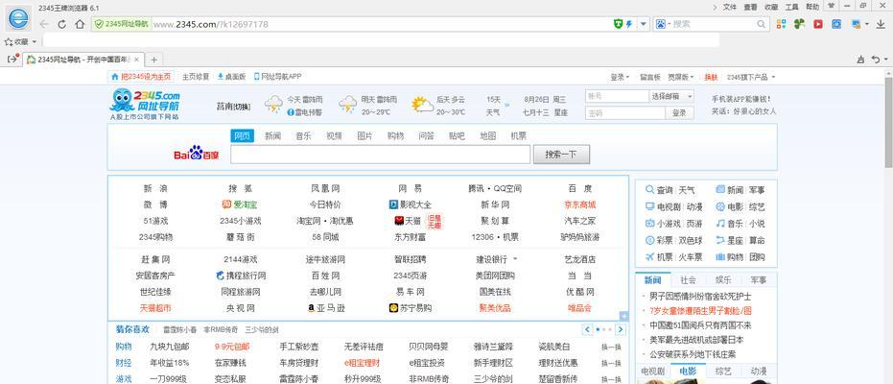The height and width of the screenshot is (384, 893).
Task: Click previous arrow in 猜你喜欢 pager
Action: pos(587,329)
